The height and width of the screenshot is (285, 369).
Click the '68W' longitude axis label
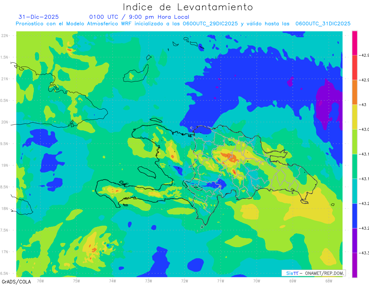[x=329, y=281]
